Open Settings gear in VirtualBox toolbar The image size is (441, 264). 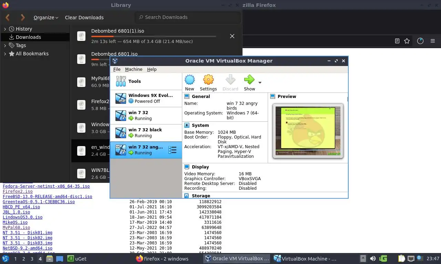tap(208, 83)
